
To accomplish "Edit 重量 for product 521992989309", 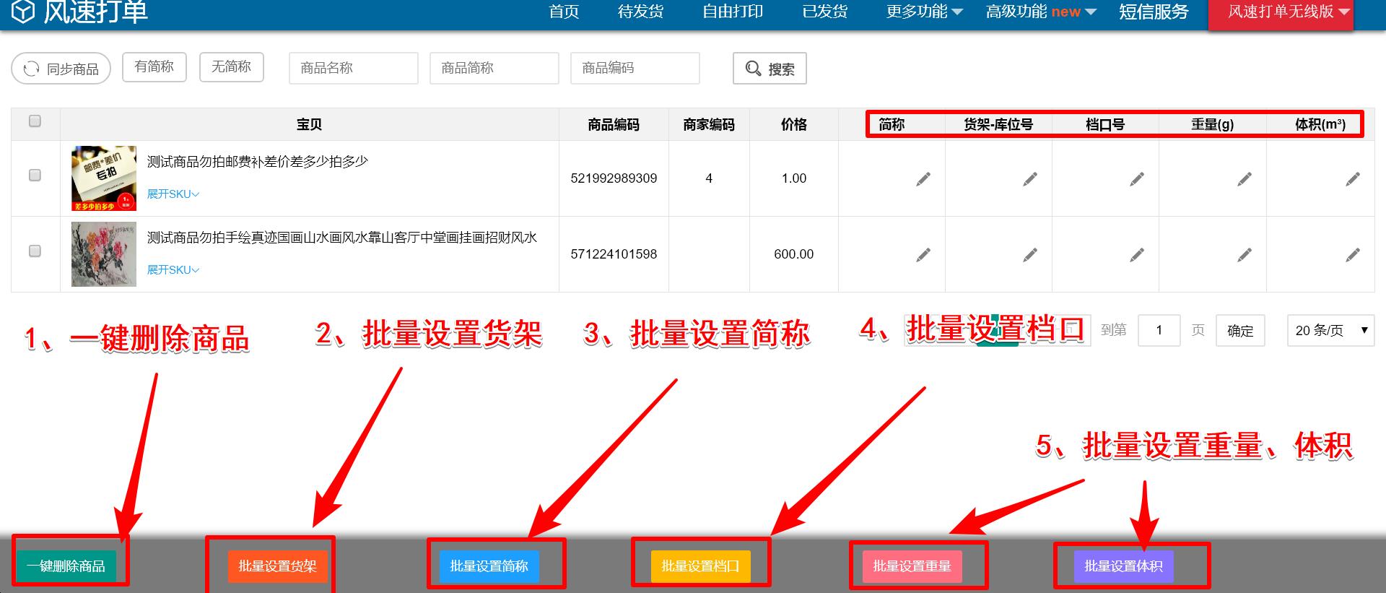I will [1245, 179].
